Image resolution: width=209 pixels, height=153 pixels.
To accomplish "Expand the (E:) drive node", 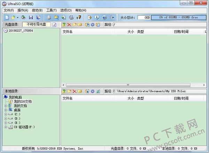I will point(6,123).
